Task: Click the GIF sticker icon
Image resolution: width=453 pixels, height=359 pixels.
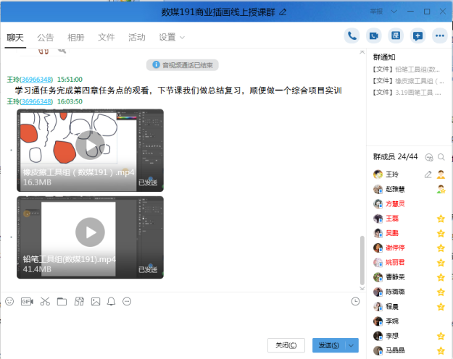Action: pos(27,301)
